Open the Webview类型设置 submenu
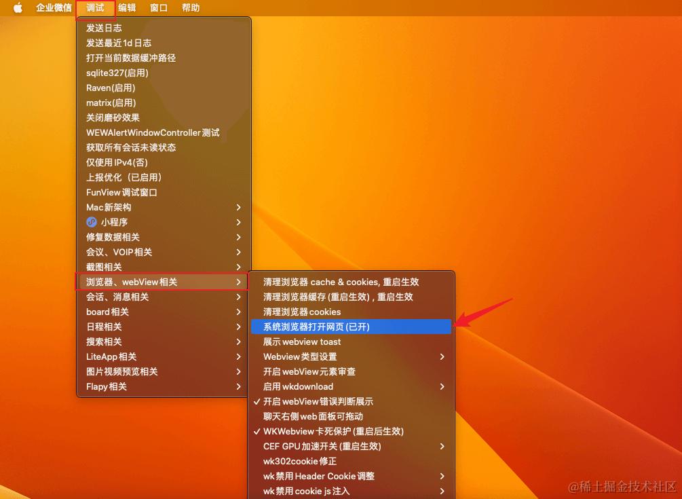The image size is (682, 499). point(352,356)
